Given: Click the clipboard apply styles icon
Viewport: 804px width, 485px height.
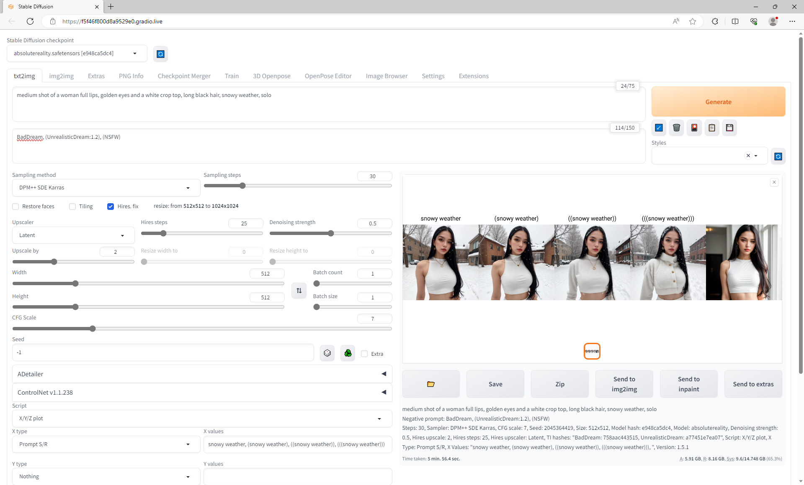Looking at the screenshot, I should (x=712, y=128).
